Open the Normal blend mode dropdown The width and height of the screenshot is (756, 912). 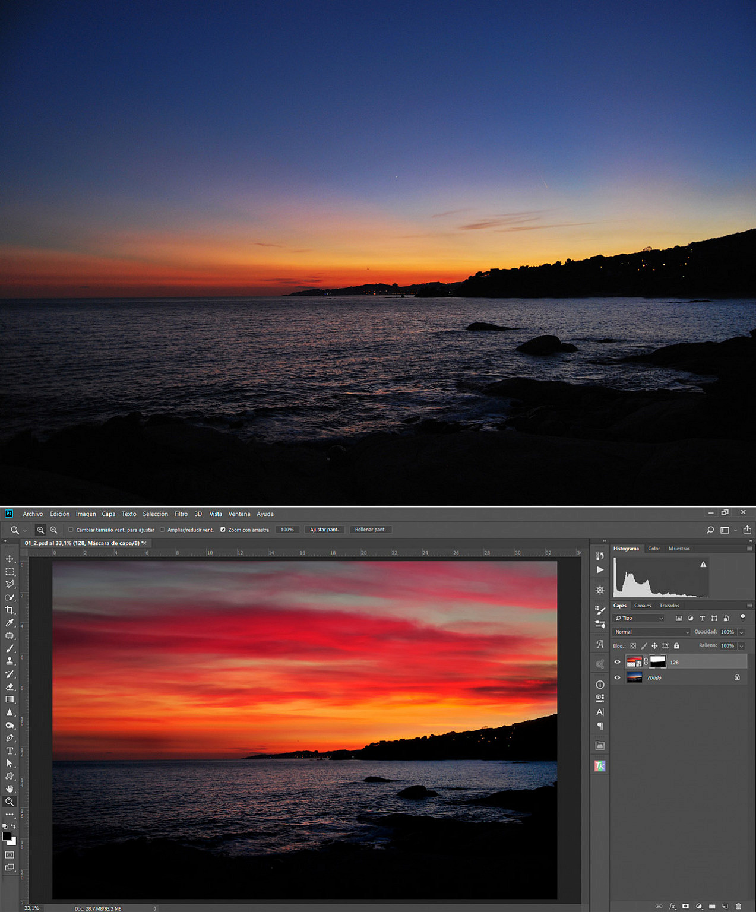[650, 632]
